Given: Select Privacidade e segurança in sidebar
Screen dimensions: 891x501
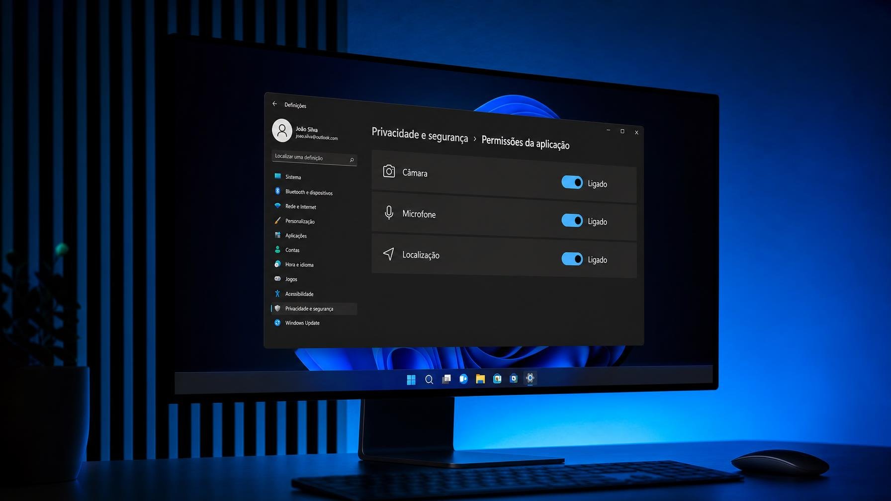Looking at the screenshot, I should pyautogui.click(x=314, y=309).
